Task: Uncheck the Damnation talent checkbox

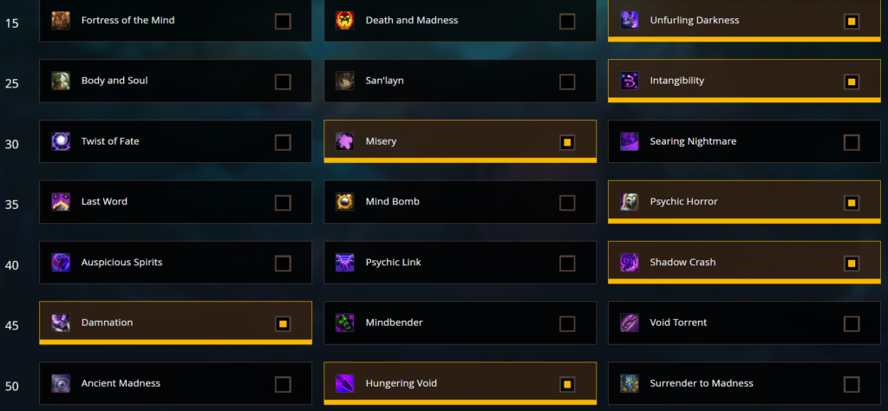Action: point(283,323)
